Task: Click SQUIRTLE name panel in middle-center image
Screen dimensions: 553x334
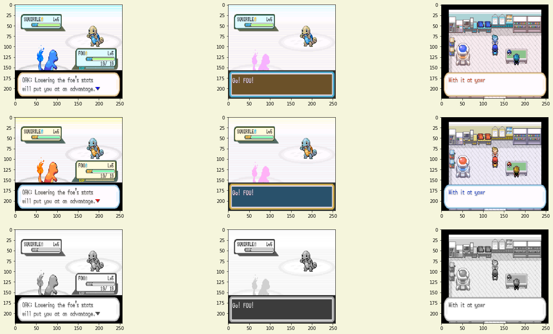Action: coord(254,134)
